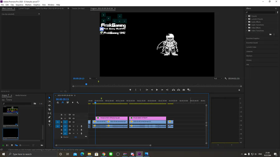The width and height of the screenshot is (280, 157).
Task: Select the Ripple Edit tool
Action: click(49, 105)
